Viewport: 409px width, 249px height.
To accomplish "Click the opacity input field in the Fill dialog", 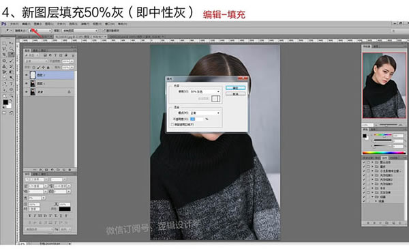I will 197,119.
